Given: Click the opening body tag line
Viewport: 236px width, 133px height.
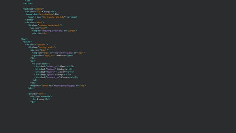Looking at the screenshot, I should click(x=24, y=39).
